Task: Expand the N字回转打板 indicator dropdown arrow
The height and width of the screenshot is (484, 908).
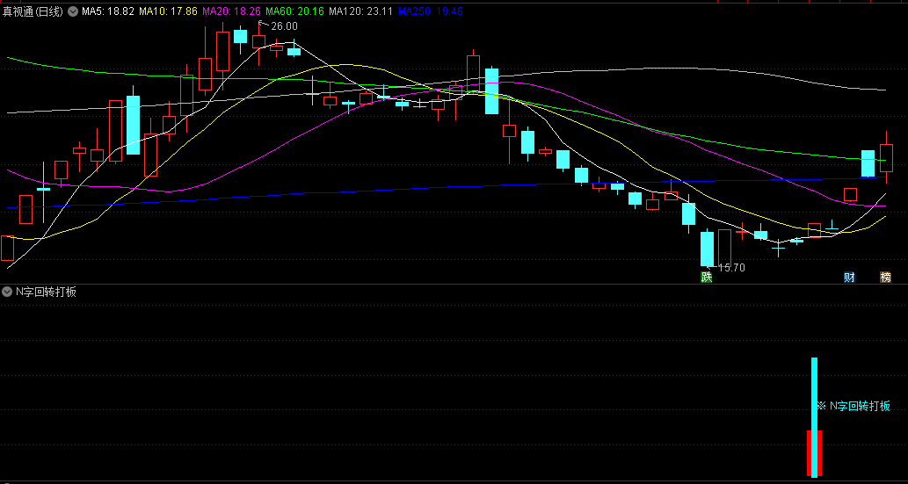Action: 7,292
